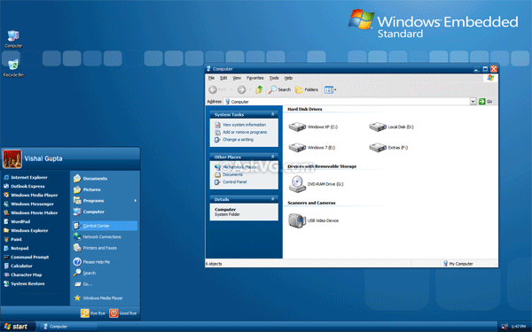Select the DVD-RAM Drive (G:) icon

[298, 184]
